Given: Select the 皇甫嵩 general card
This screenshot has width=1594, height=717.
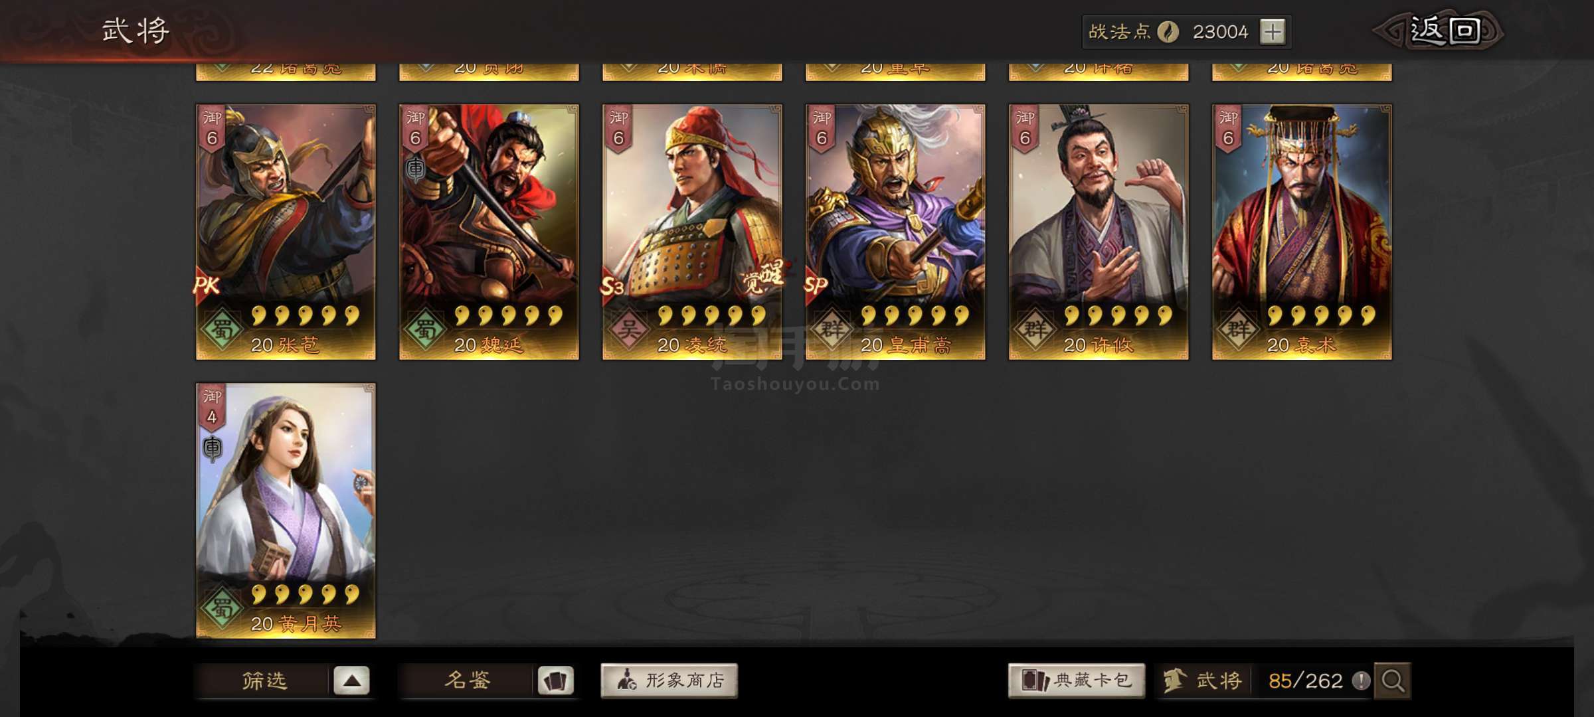Looking at the screenshot, I should [895, 232].
